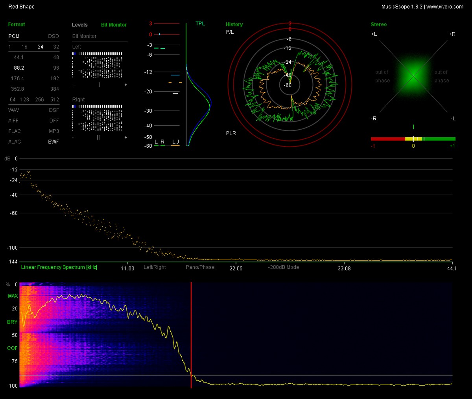Viewport: 472px width, 399px height.
Task: Switch to the green Bit Monitor tab
Action: [x=114, y=25]
